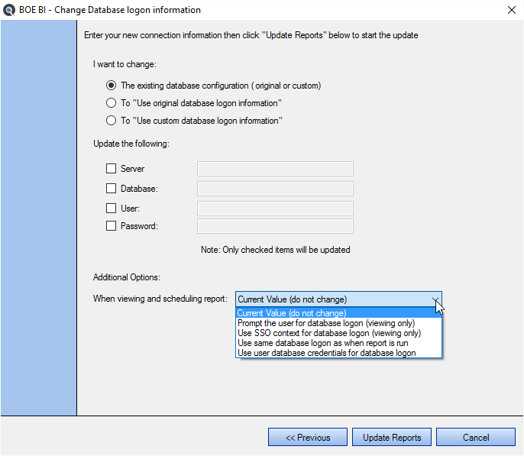
Task: Check the User checkbox
Action: pos(111,208)
